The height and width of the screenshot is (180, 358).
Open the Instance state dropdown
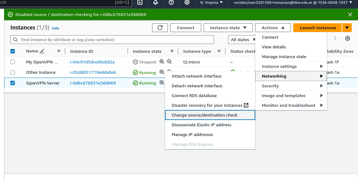[x=228, y=28]
